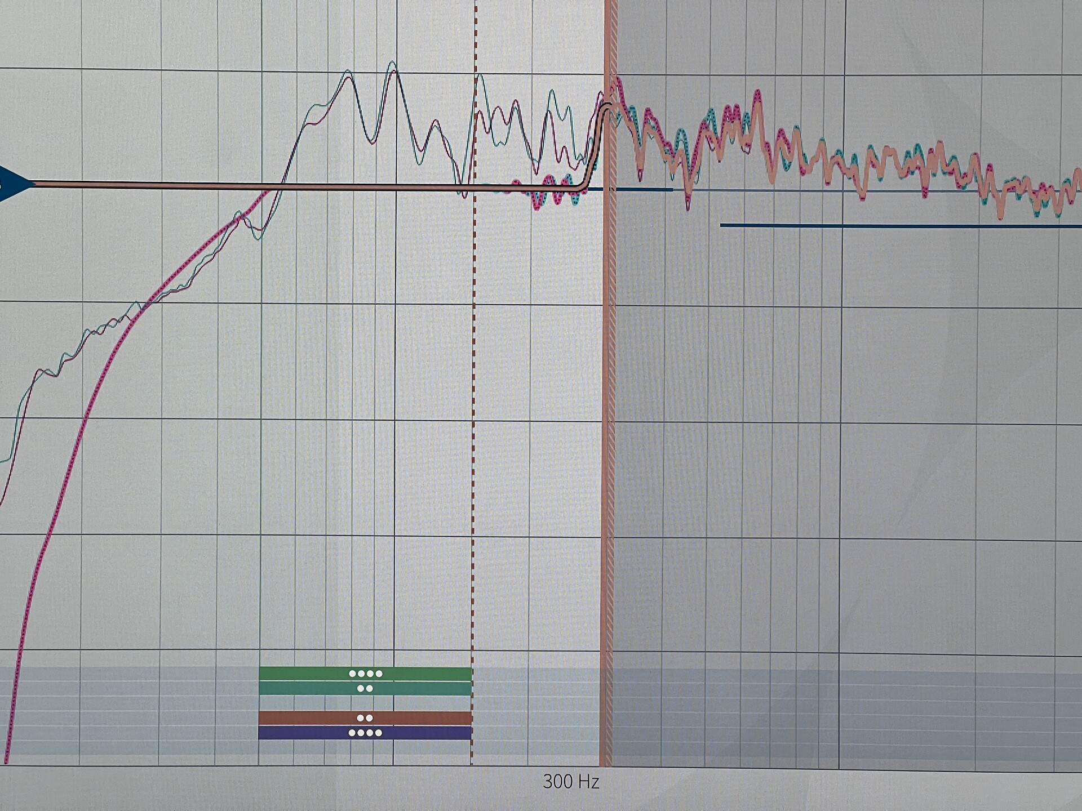
Task: Click right white dot on teal bar
Action: 370,688
